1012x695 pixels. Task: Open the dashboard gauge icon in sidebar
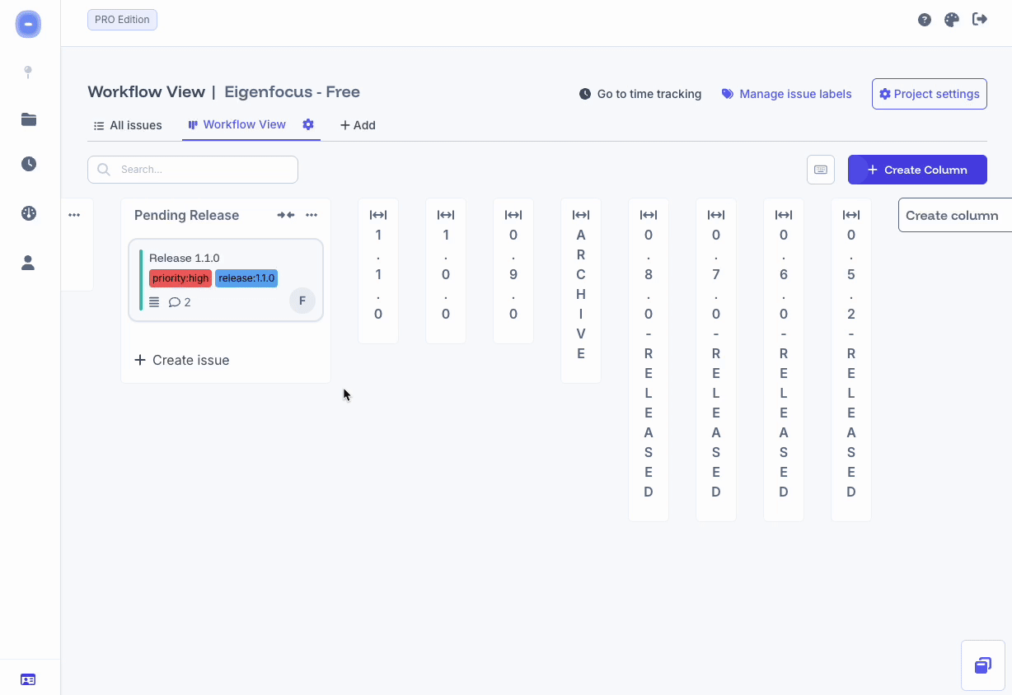(x=28, y=212)
